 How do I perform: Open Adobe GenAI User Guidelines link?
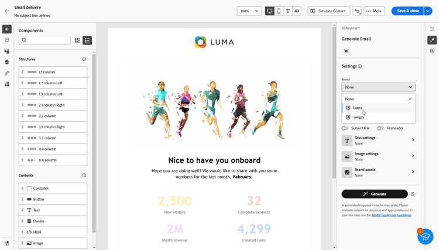(x=392, y=215)
